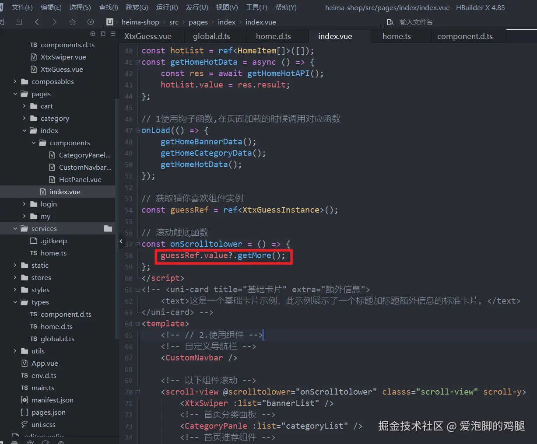Fold the template block at line 64

tap(137, 324)
